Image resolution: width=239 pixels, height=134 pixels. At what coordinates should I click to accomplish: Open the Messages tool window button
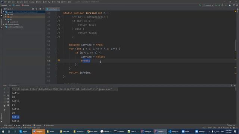click(x=49, y=125)
